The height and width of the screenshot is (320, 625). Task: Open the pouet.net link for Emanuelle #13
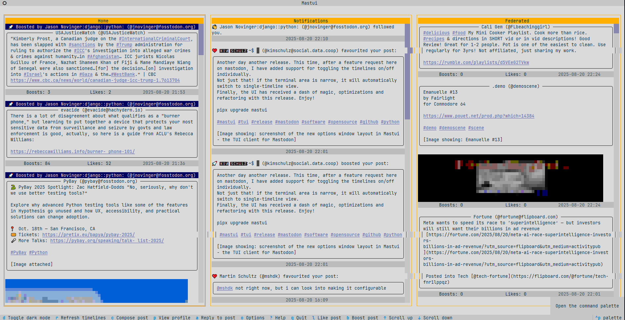[479, 116]
